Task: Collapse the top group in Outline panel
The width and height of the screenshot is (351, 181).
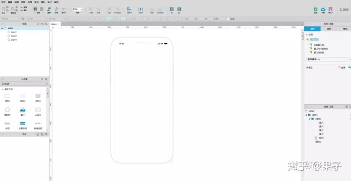Action: coord(306,115)
